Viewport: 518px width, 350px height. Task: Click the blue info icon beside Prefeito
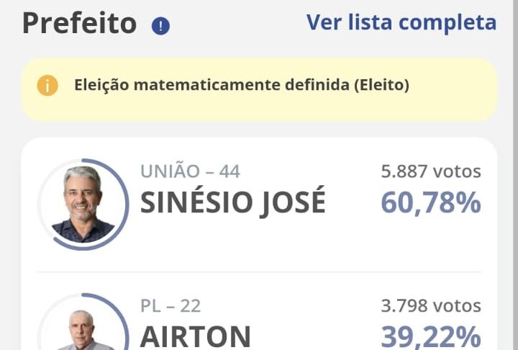(160, 27)
